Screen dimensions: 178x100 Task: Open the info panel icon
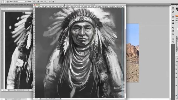click(173, 23)
